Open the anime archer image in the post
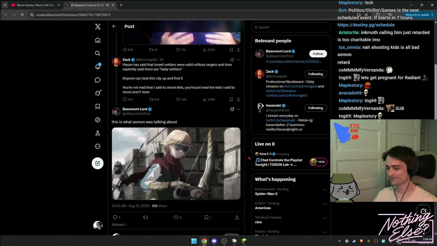Screen dimensions: 437x246 [176, 164]
